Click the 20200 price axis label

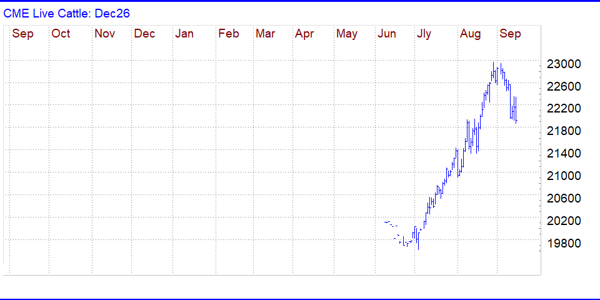click(564, 221)
